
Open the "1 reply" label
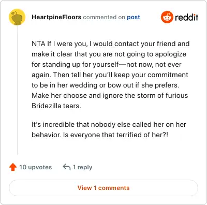82,167
